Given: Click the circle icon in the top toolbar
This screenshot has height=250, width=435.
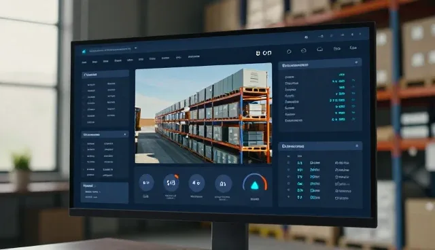Looking at the screenshot, I should [x=289, y=52].
